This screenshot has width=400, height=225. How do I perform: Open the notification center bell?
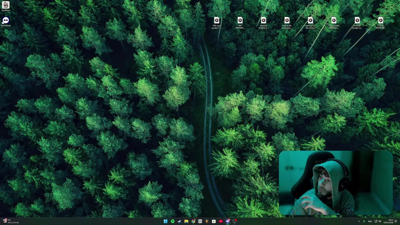[396, 221]
